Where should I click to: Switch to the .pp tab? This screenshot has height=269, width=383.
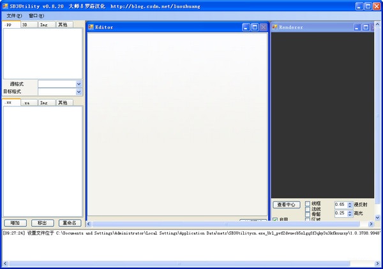(x=11, y=25)
